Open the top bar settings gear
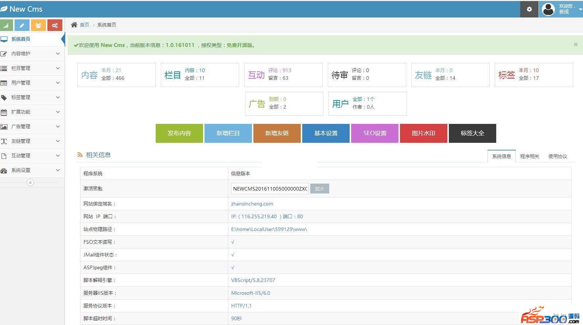This screenshot has width=583, height=325. pos(529,9)
